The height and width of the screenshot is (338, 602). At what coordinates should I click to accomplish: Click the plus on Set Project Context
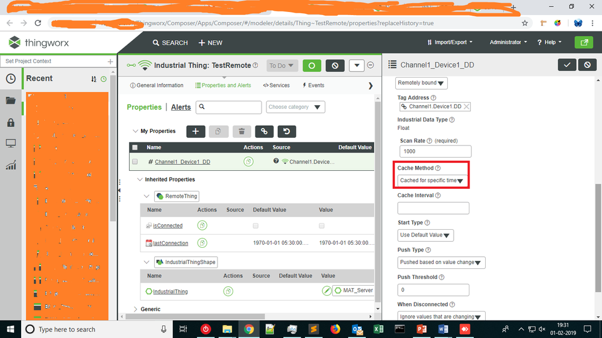(110, 61)
